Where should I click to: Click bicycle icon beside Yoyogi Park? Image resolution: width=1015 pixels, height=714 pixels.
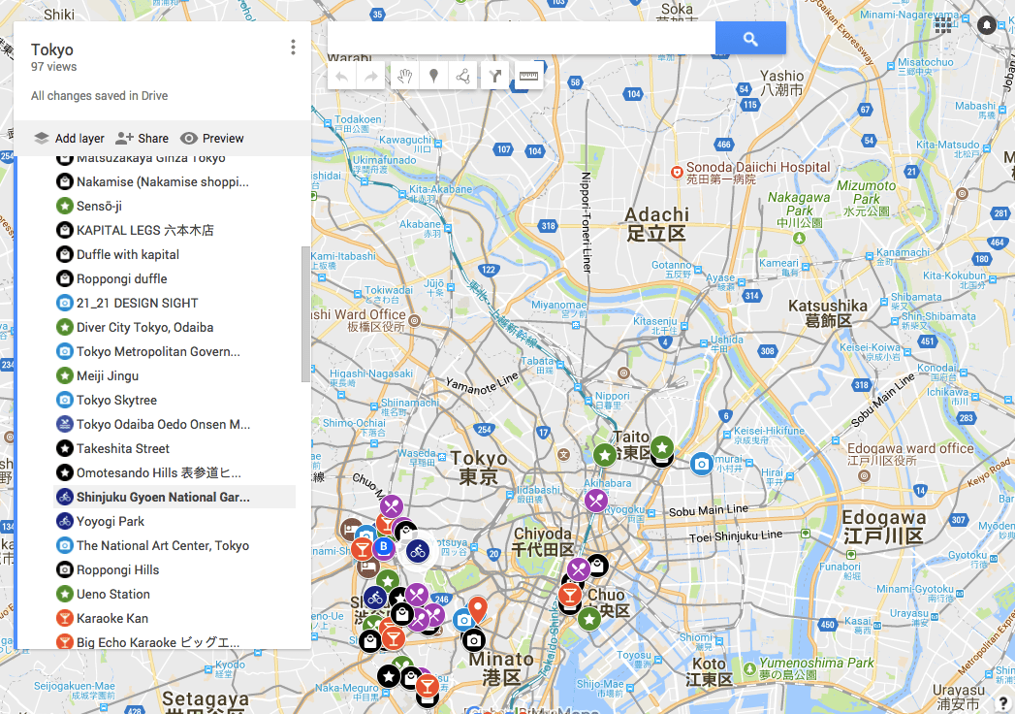(64, 521)
